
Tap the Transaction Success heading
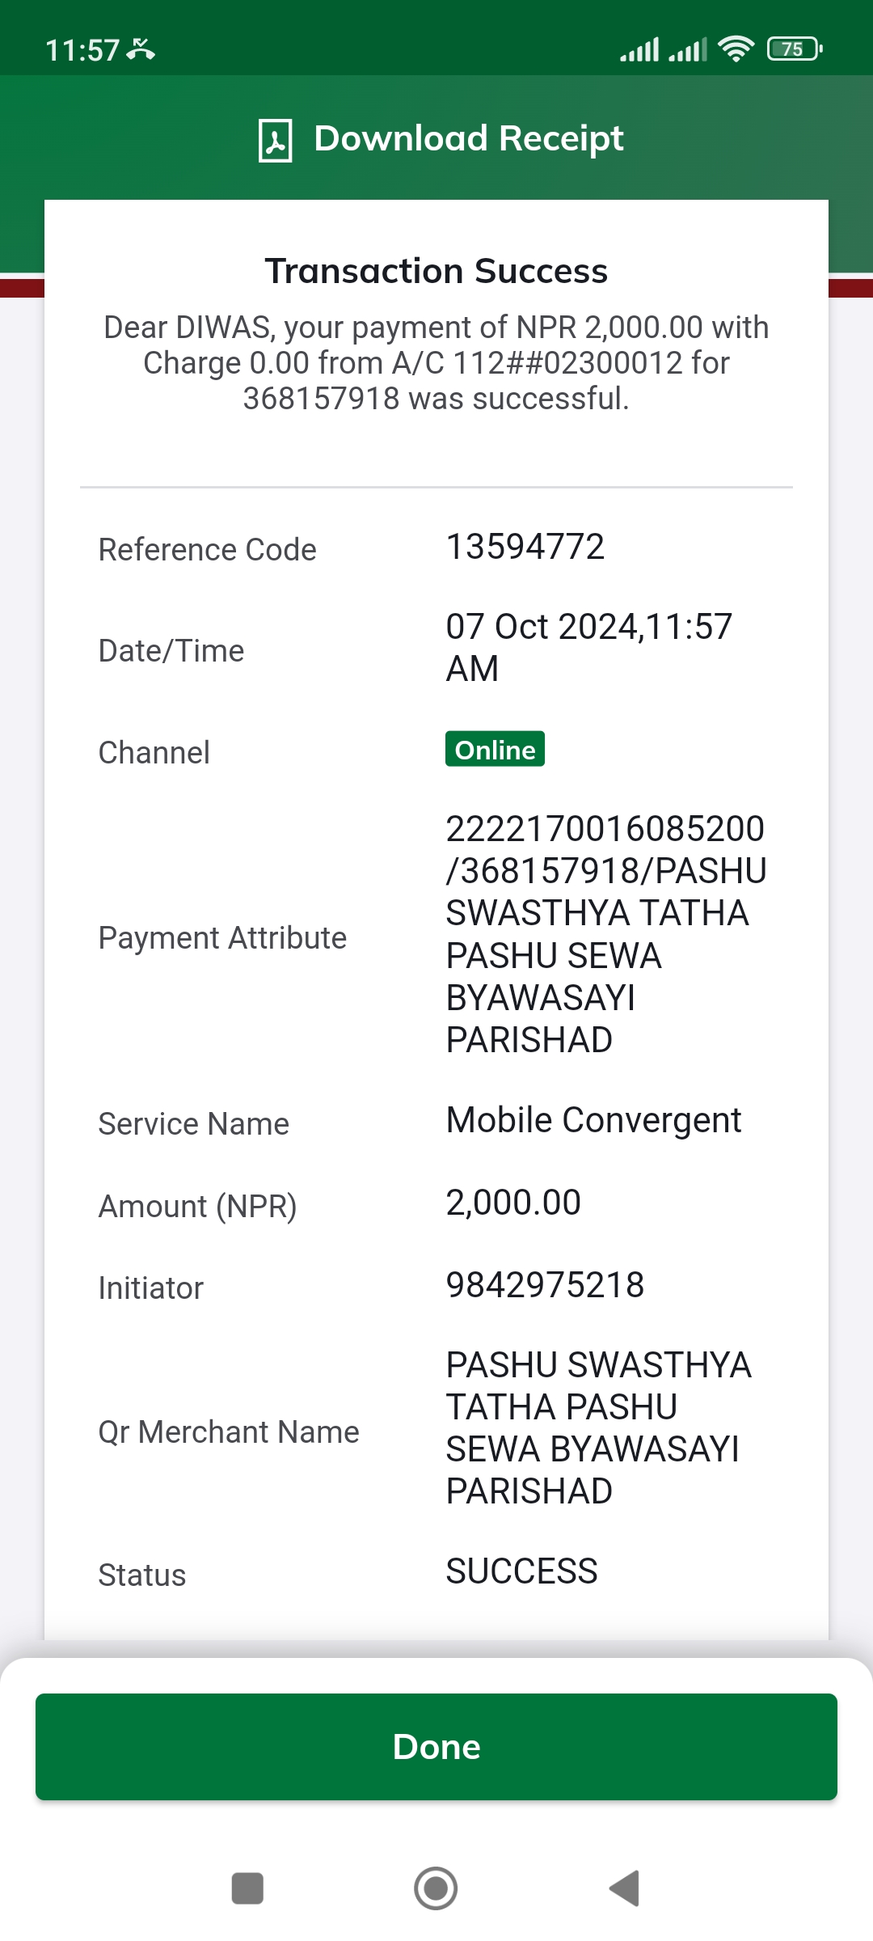coord(436,271)
